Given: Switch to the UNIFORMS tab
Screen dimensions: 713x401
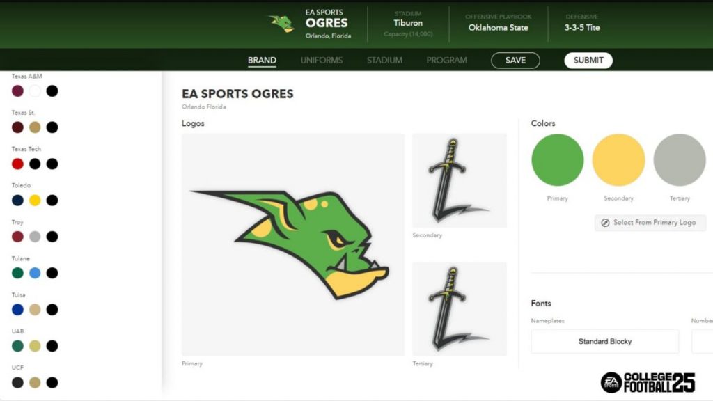Looking at the screenshot, I should coord(322,60).
